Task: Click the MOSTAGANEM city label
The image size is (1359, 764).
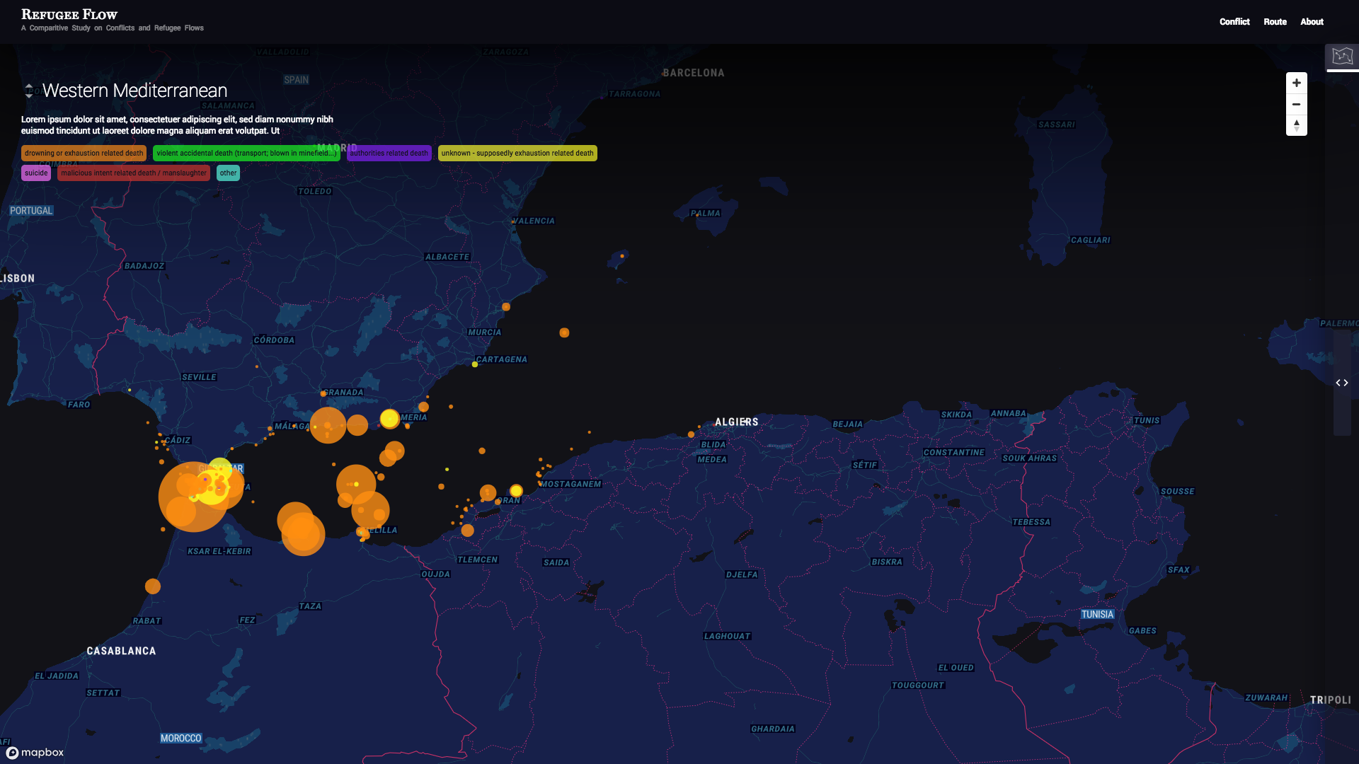Action: pyautogui.click(x=570, y=485)
